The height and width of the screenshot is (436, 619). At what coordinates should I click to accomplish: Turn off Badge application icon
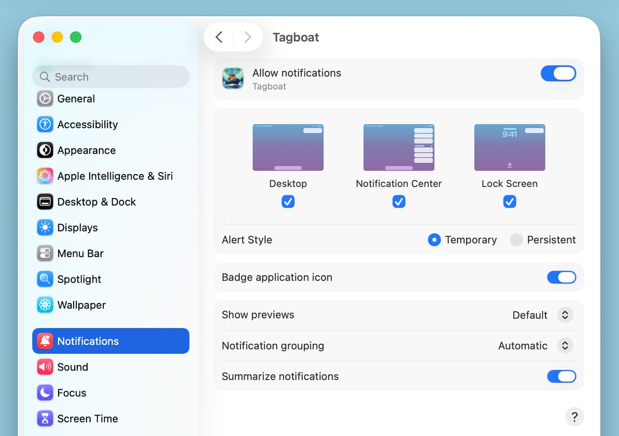point(562,277)
